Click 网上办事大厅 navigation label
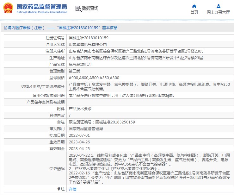 click(218, 12)
